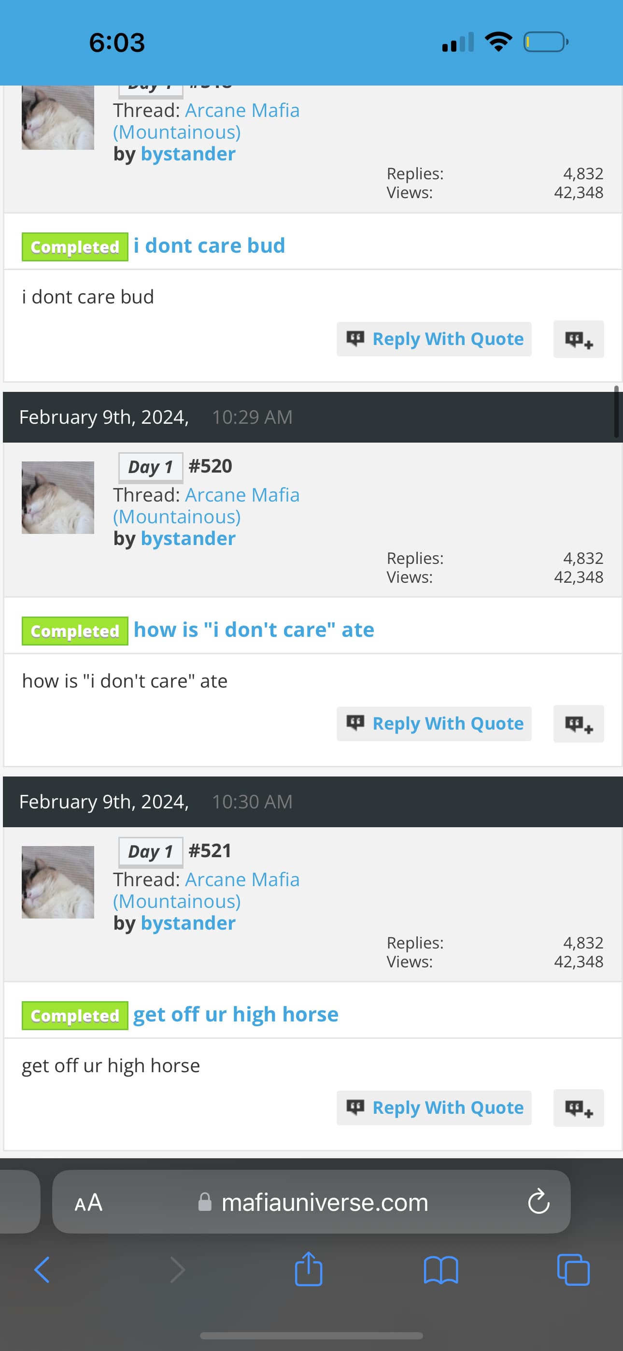Tap the Safari back arrow
The width and height of the screenshot is (623, 1351).
coord(42,1270)
